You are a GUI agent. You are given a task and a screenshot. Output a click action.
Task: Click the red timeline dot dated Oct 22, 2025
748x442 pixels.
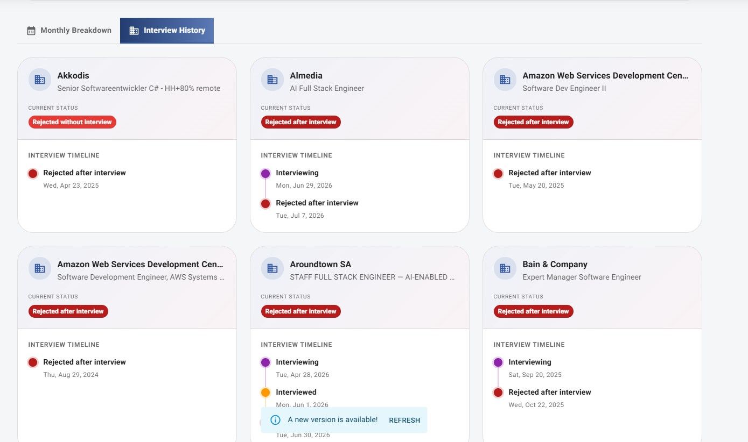[x=498, y=393]
